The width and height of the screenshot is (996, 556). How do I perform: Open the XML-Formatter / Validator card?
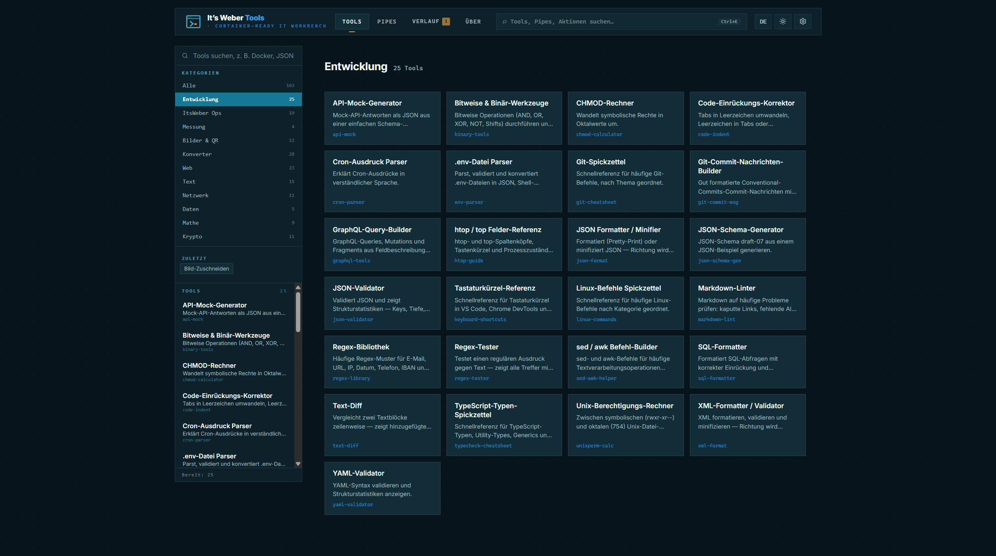pos(747,425)
